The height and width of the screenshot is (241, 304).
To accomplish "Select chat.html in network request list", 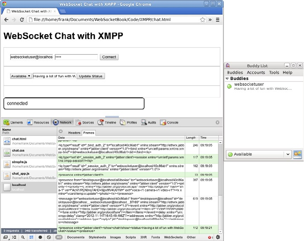I will point(29,141).
